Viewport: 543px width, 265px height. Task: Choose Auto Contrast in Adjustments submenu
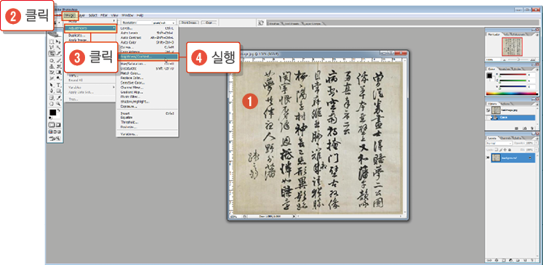click(148, 38)
